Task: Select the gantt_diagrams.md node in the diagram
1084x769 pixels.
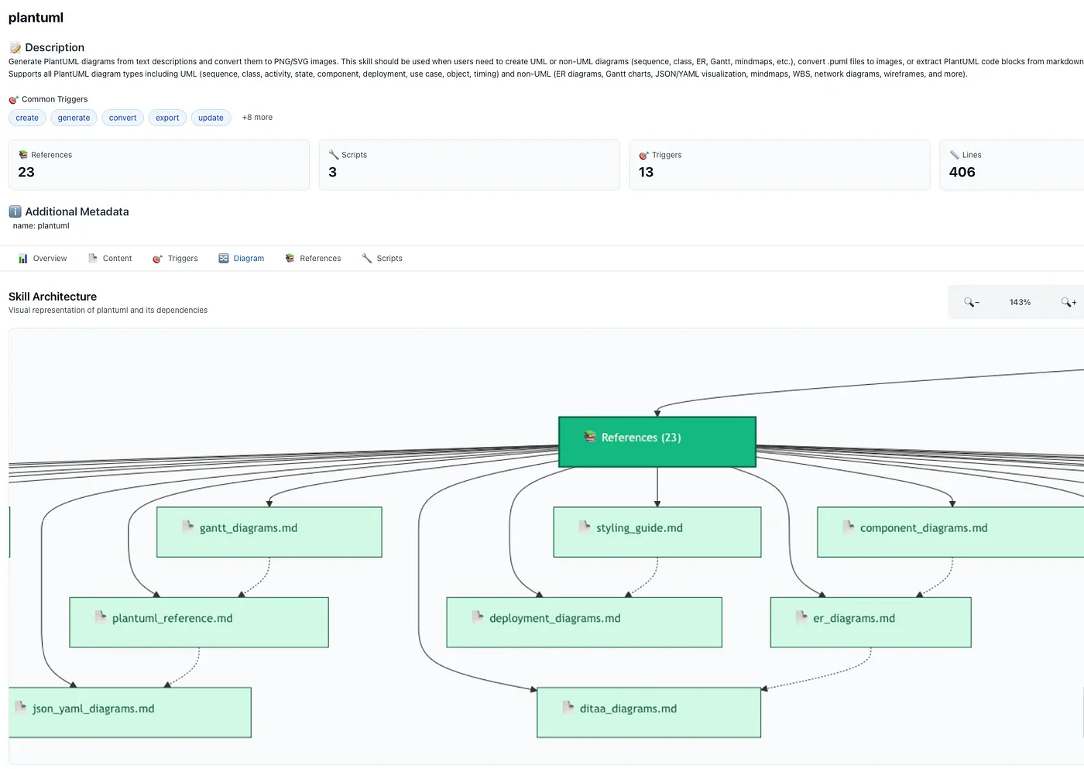Action: pyautogui.click(x=269, y=531)
